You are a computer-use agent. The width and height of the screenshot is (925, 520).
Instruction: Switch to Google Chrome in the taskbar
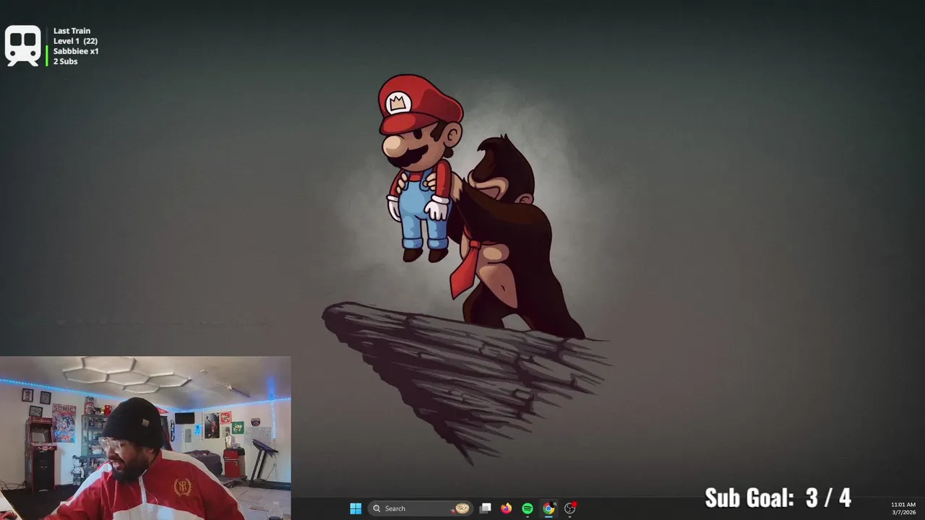tap(548, 508)
